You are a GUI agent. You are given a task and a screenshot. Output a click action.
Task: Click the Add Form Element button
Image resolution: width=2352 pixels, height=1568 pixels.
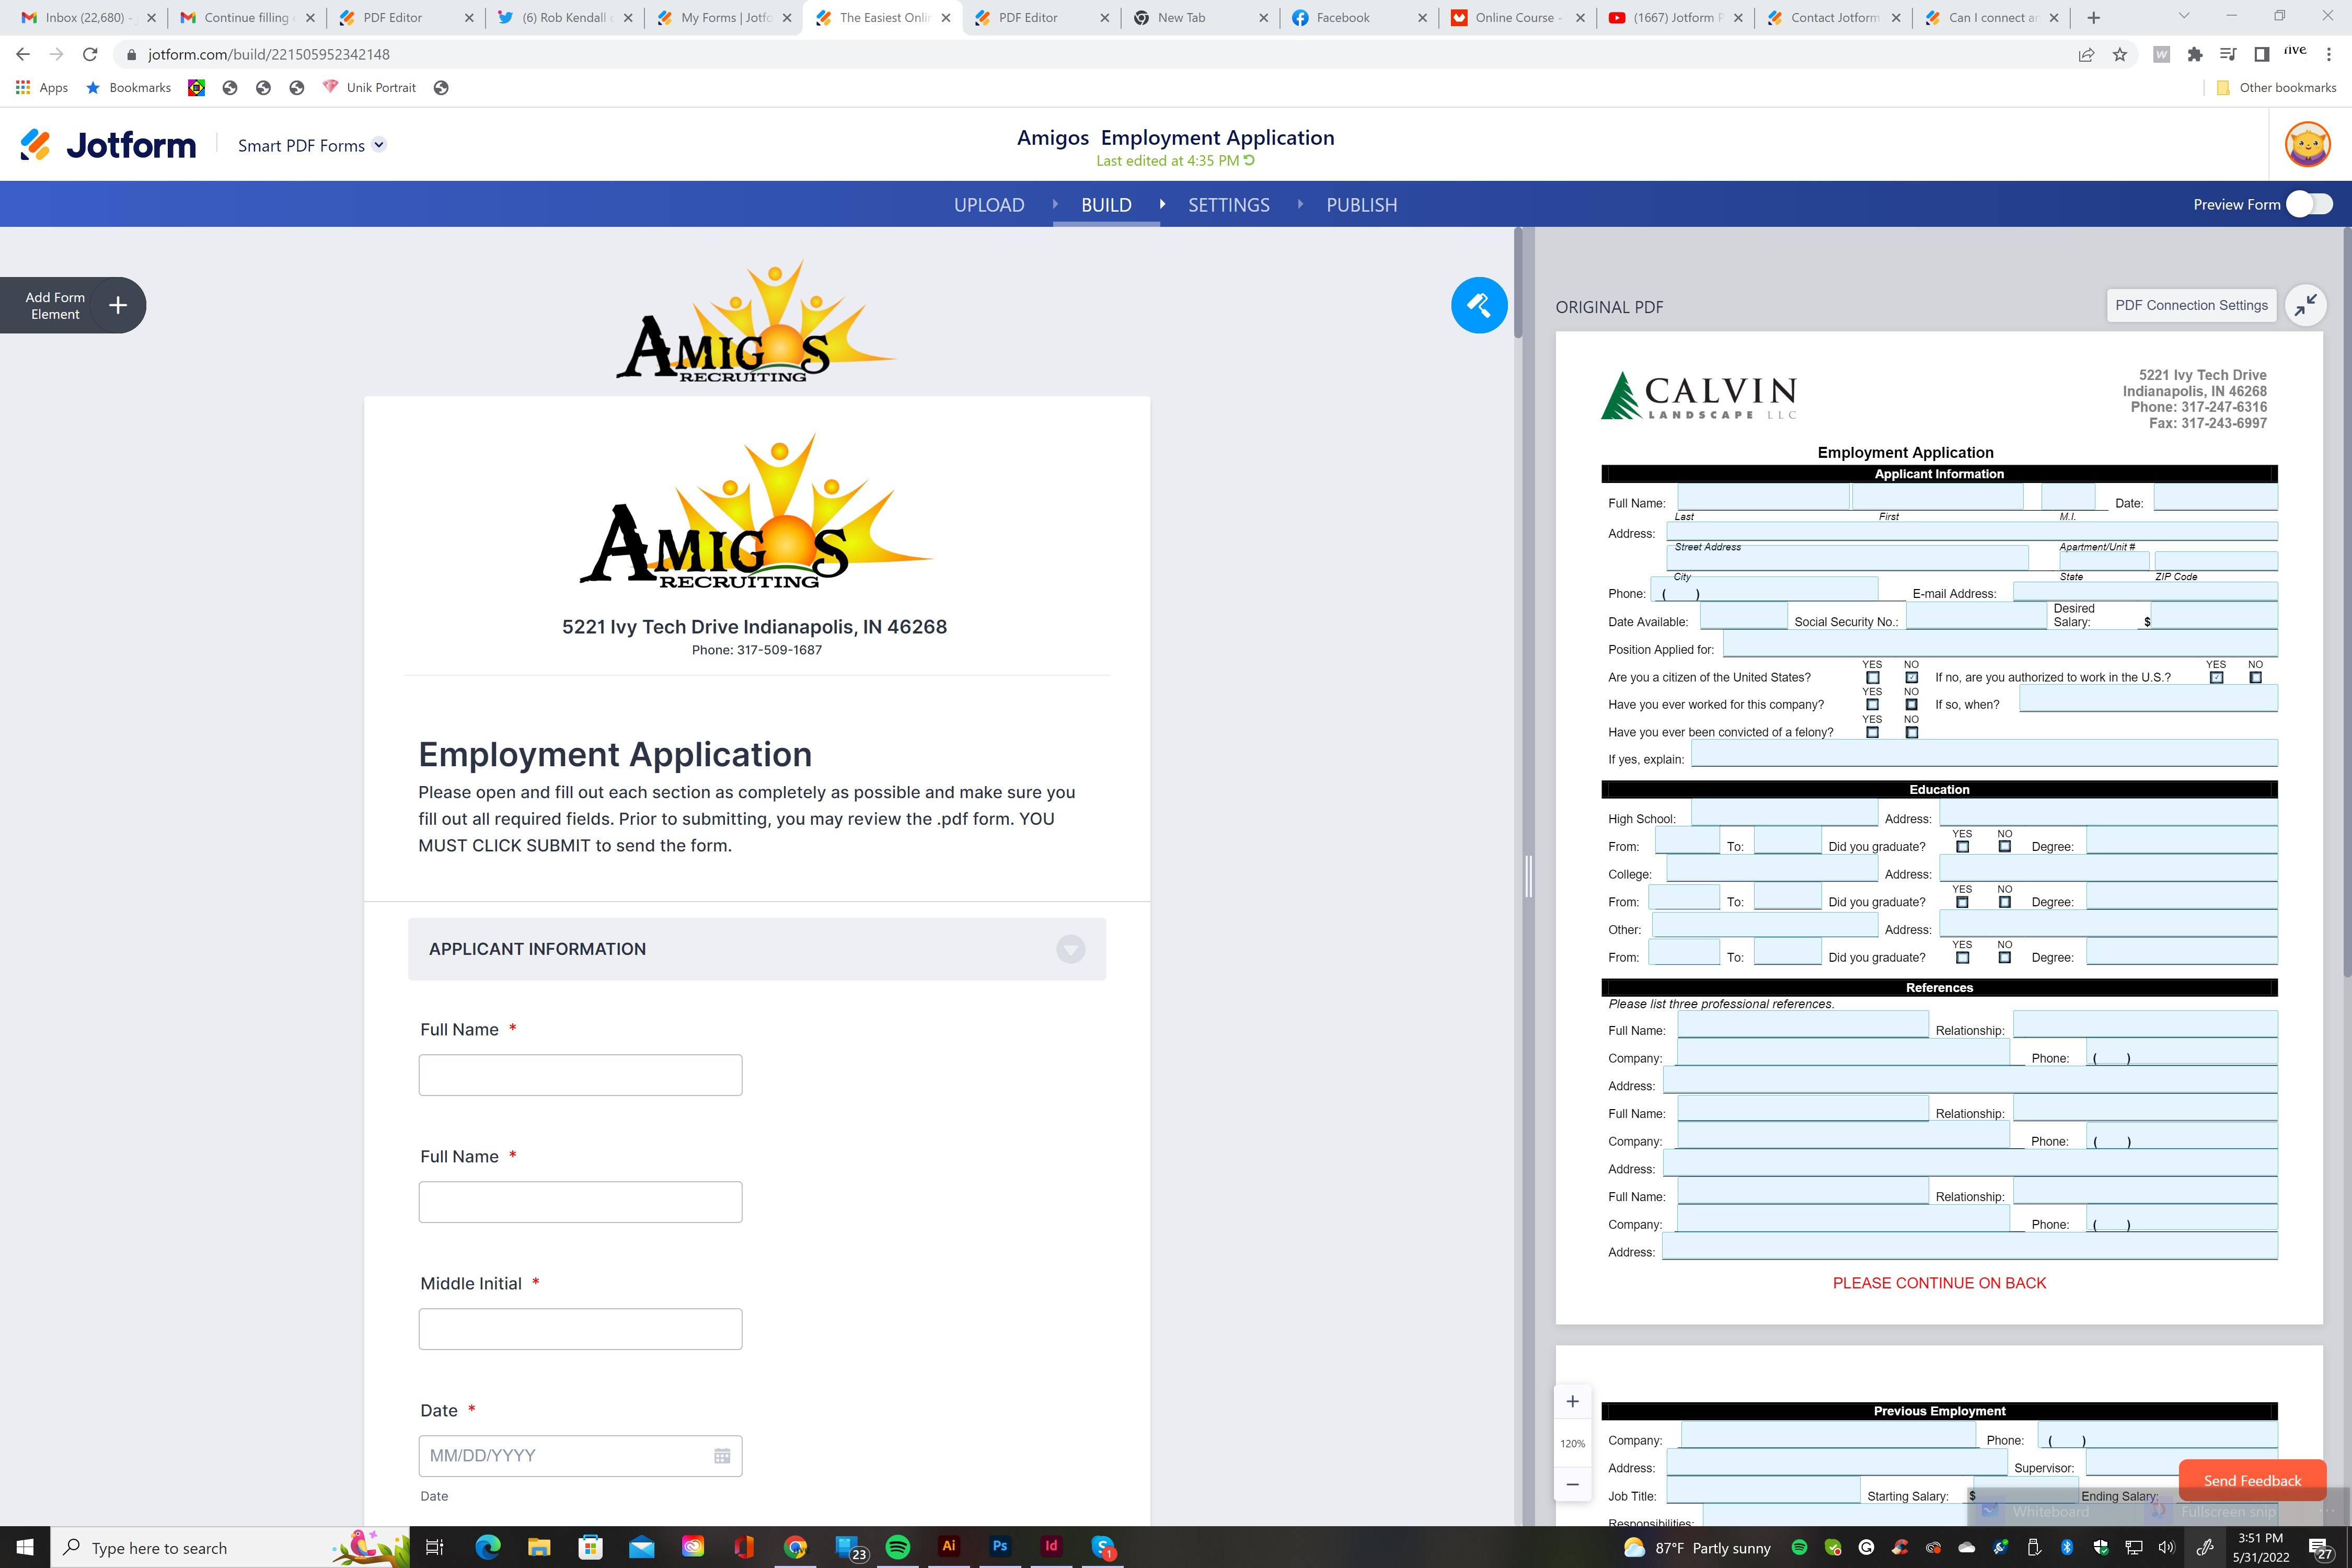73,305
